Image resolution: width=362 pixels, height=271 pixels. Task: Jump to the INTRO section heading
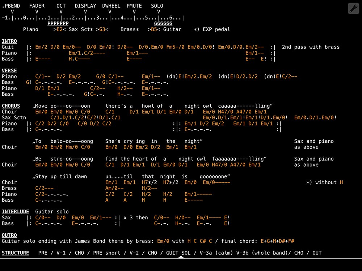click(x=9, y=41)
